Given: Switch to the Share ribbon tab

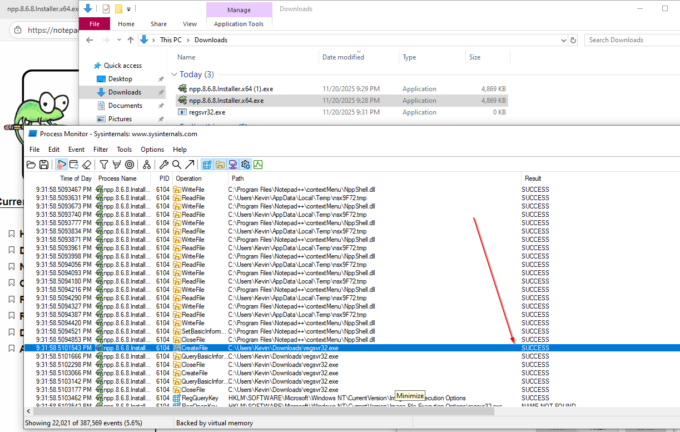Looking at the screenshot, I should tap(158, 24).
